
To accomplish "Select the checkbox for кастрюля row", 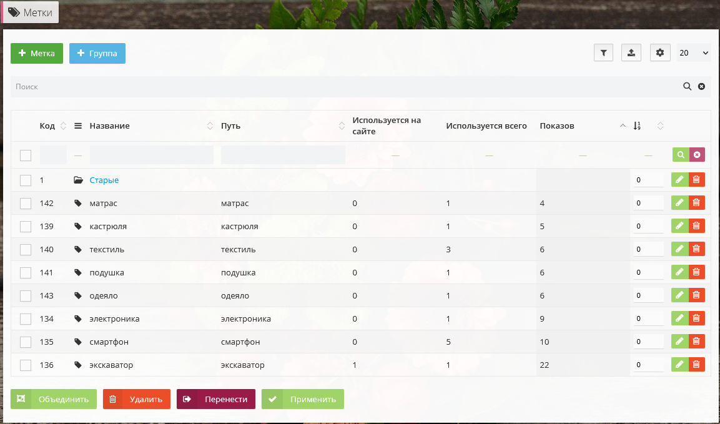I will [x=26, y=227].
